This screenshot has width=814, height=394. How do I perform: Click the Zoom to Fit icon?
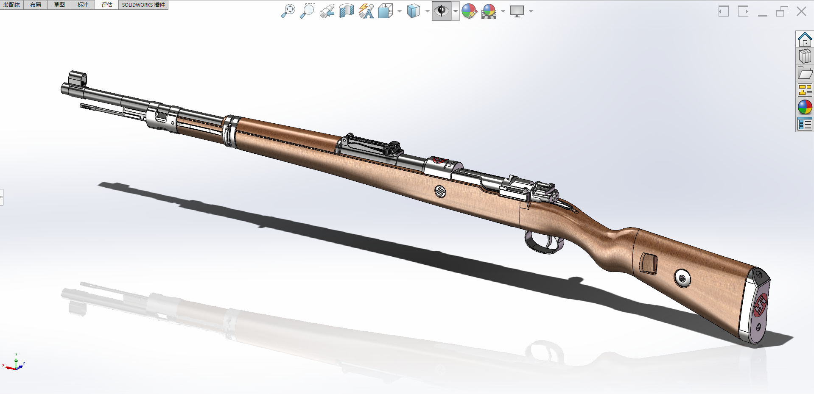[288, 11]
